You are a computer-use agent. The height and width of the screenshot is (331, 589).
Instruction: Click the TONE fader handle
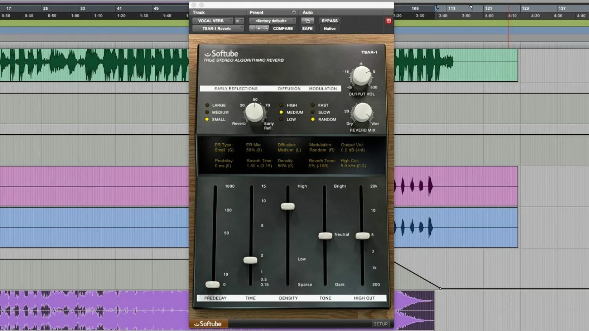(325, 236)
